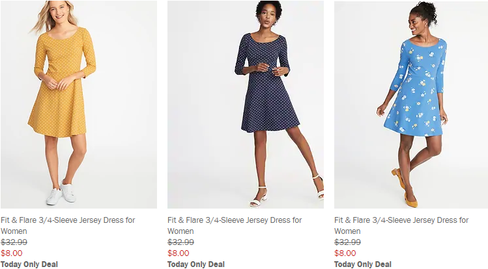Click the yellow heels on the blue dress model
Image resolution: width=488 pixels, height=269 pixels.
(410, 199)
